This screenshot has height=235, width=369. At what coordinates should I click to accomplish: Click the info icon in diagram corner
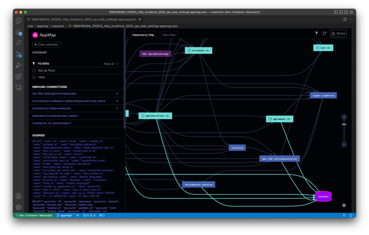pos(344,205)
